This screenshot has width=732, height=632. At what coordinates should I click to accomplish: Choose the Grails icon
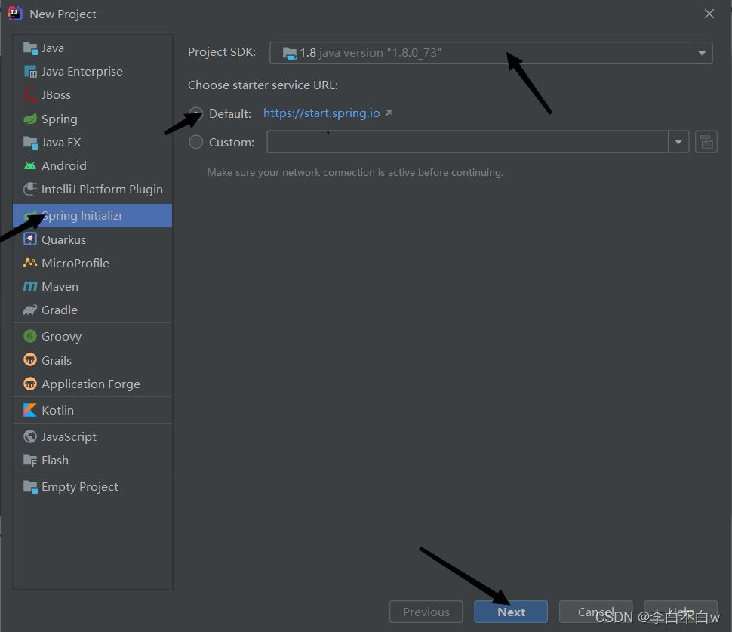pyautogui.click(x=30, y=360)
